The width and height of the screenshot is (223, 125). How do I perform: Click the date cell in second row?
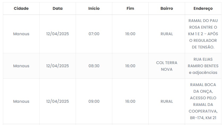coord(58,66)
